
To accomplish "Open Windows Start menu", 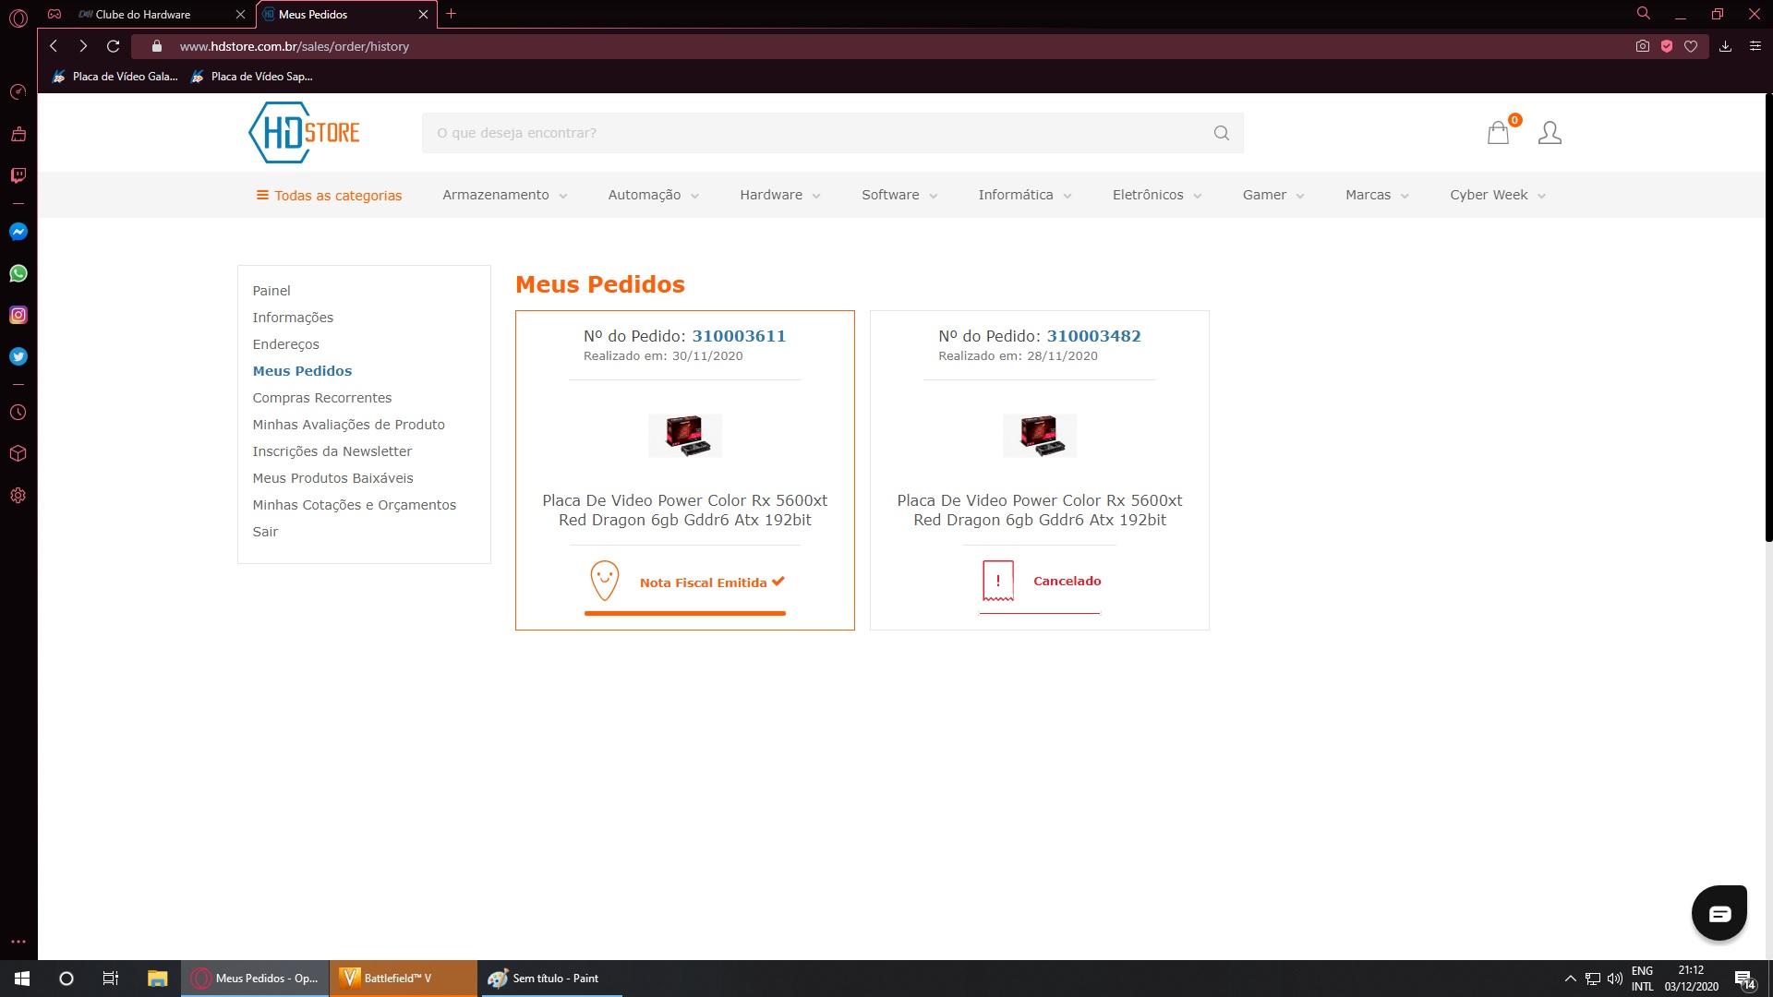I will 22,979.
